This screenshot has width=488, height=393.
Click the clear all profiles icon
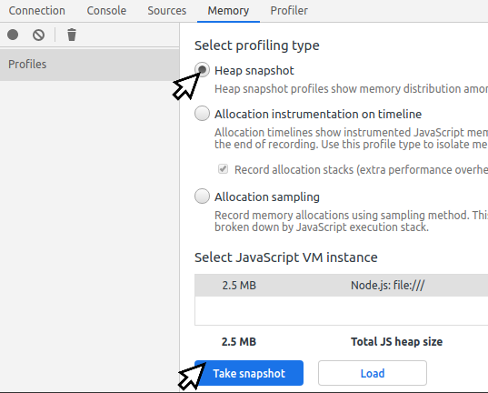[x=38, y=35]
